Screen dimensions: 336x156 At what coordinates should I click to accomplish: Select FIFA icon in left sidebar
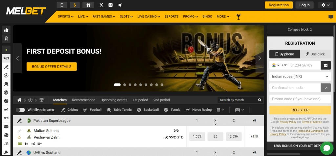(x=6, y=118)
